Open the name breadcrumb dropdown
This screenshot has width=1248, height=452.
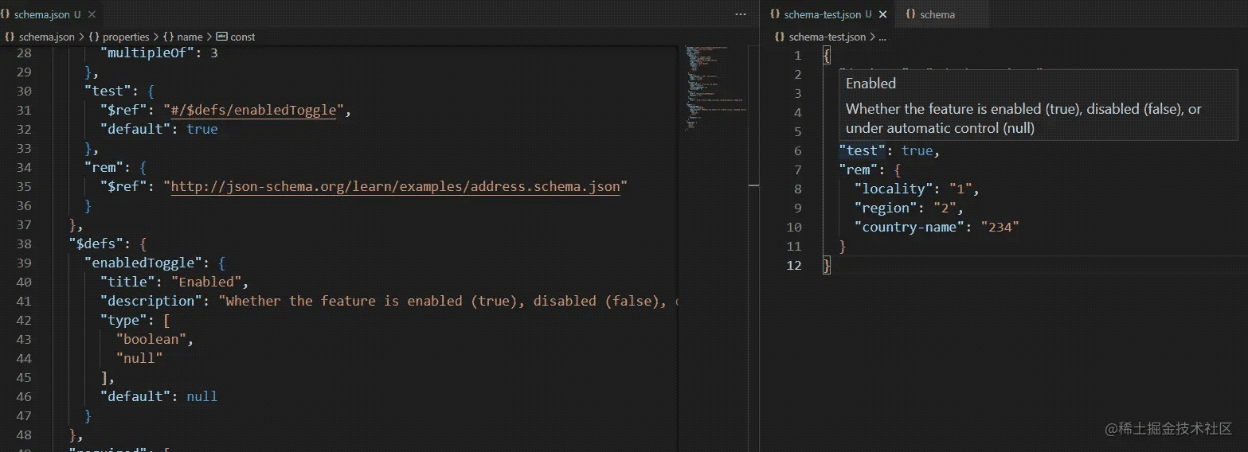(190, 37)
